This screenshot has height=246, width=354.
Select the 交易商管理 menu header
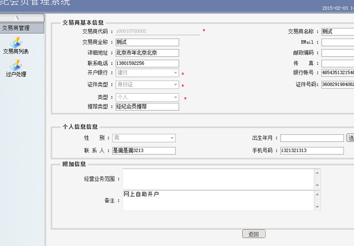(x=16, y=28)
